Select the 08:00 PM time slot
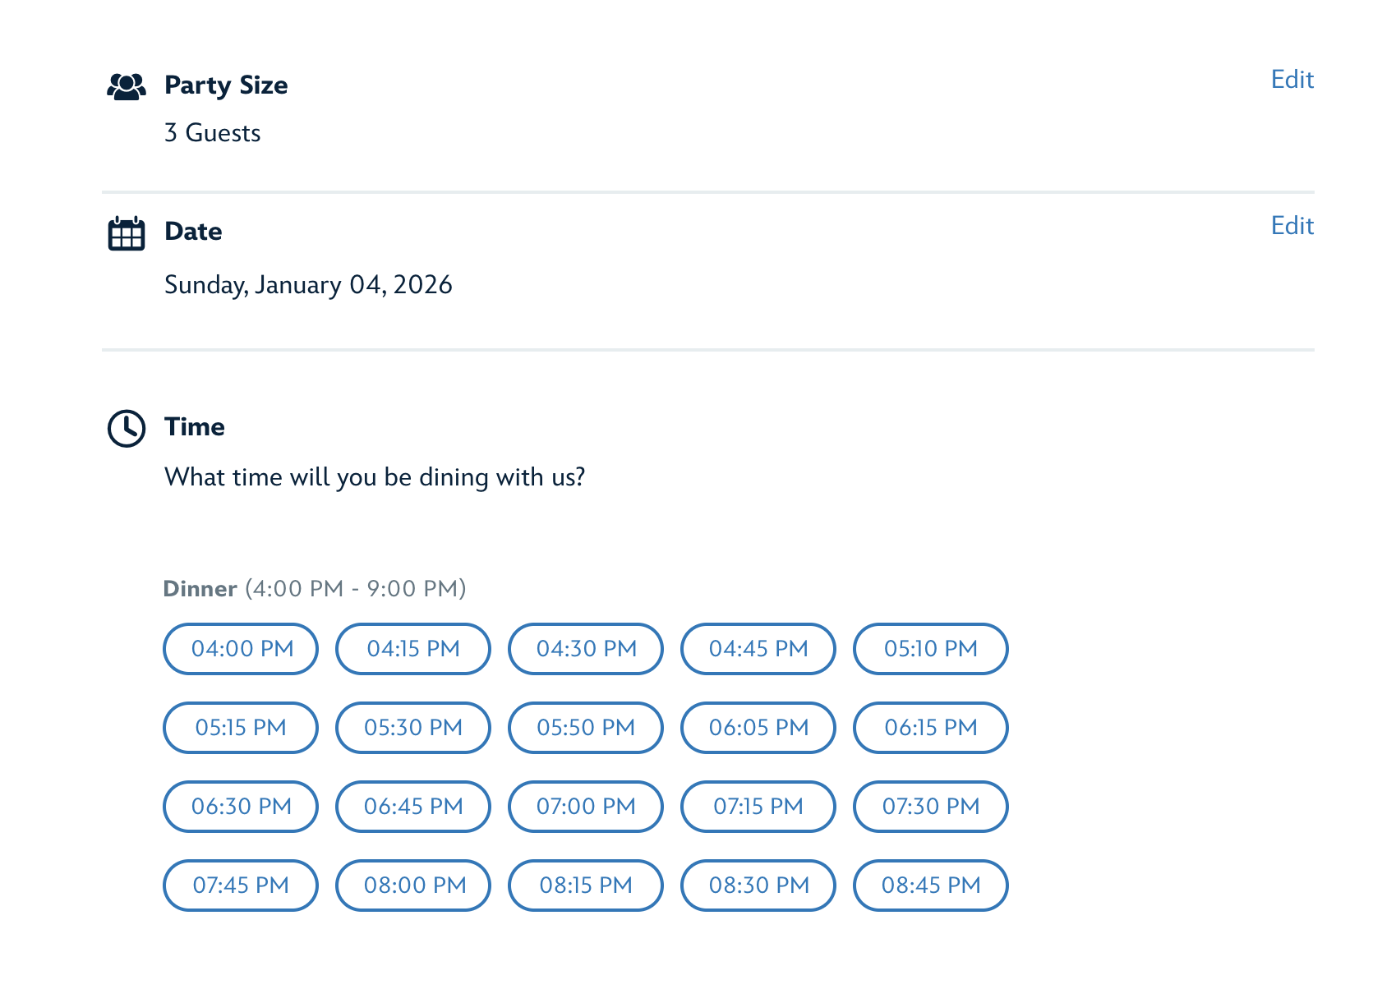This screenshot has height=989, width=1382. [413, 885]
